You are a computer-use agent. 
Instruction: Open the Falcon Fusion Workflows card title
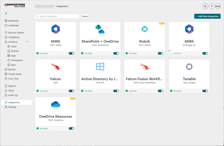point(144,79)
